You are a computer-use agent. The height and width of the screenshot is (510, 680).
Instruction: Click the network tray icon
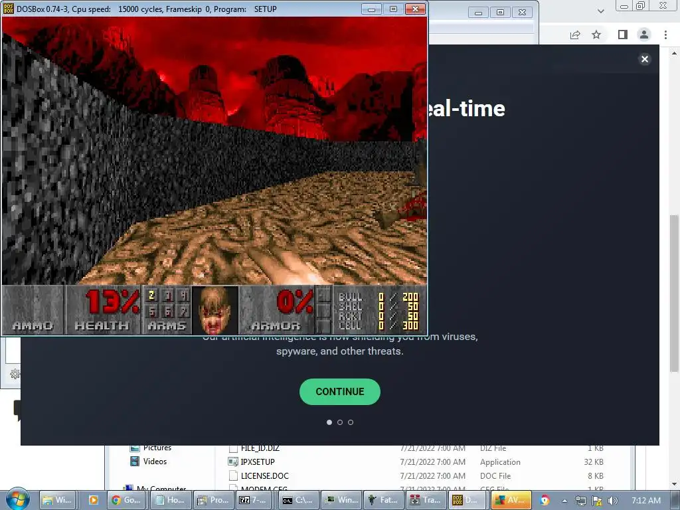pyautogui.click(x=580, y=501)
